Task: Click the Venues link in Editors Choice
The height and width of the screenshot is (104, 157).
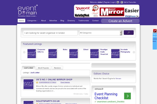Action: pyautogui.click(x=118, y=79)
